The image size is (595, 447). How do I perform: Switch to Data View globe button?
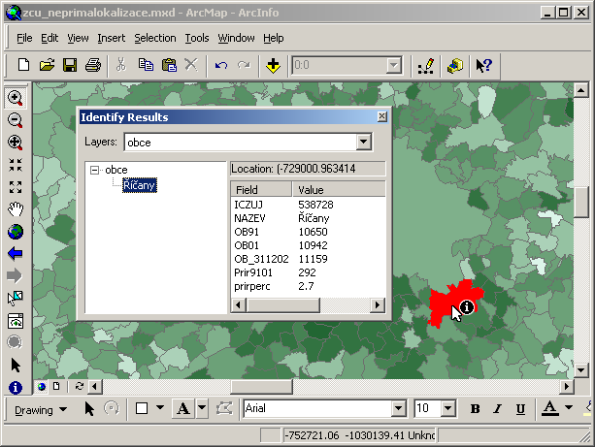(x=42, y=386)
